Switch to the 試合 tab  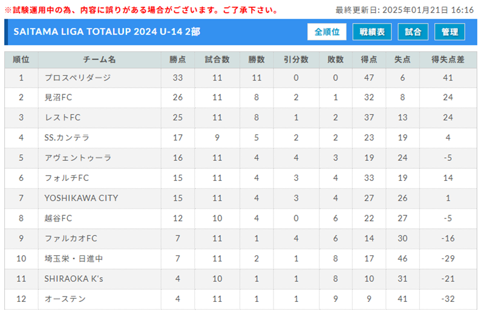413,32
